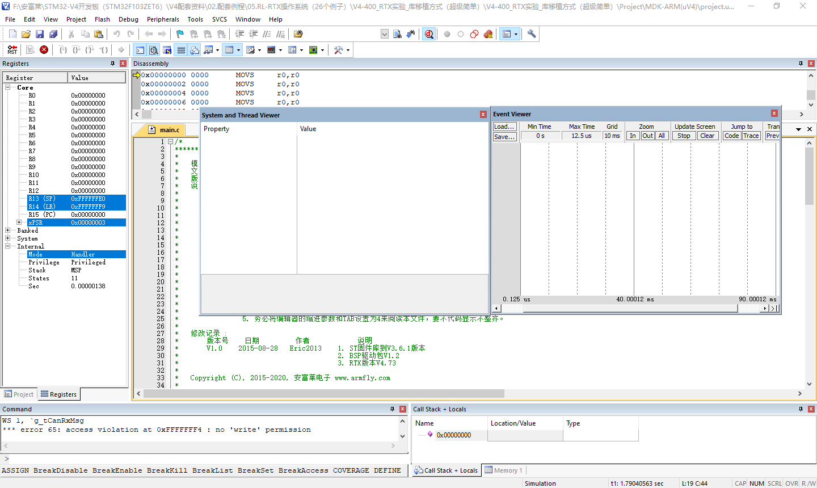This screenshot has width=817, height=488.
Task: Expand the Banked register group
Action: (8, 230)
